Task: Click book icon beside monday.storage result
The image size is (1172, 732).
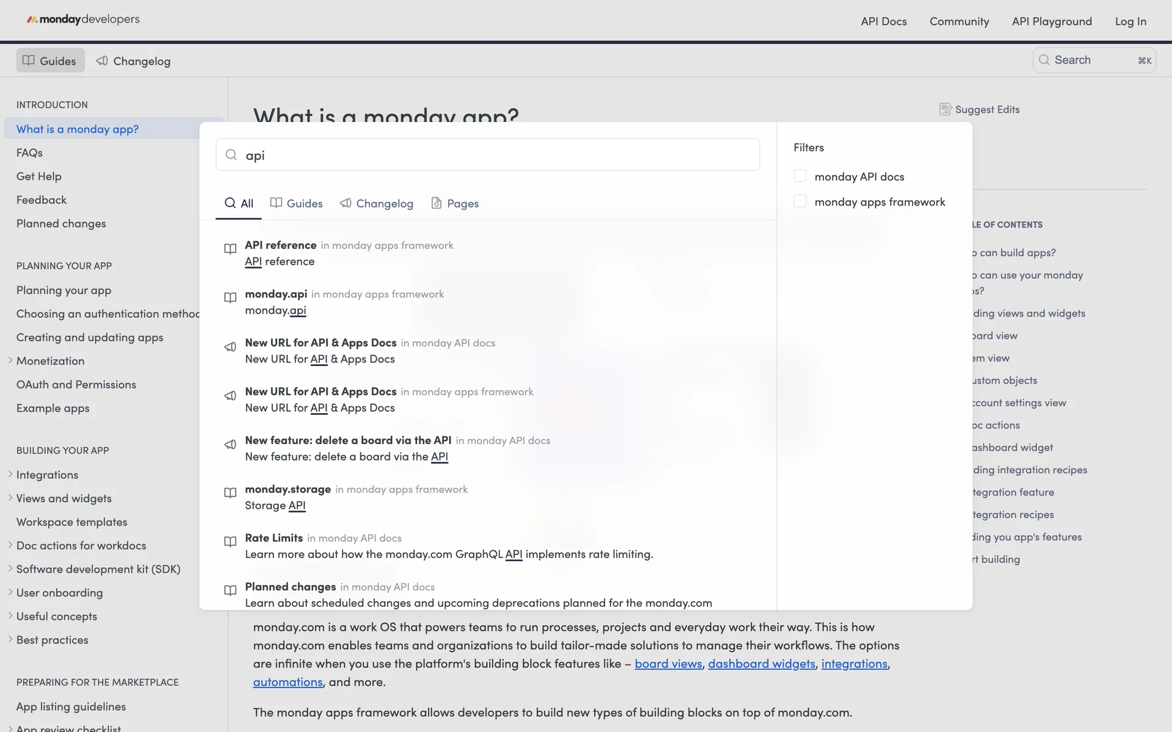Action: click(x=230, y=493)
